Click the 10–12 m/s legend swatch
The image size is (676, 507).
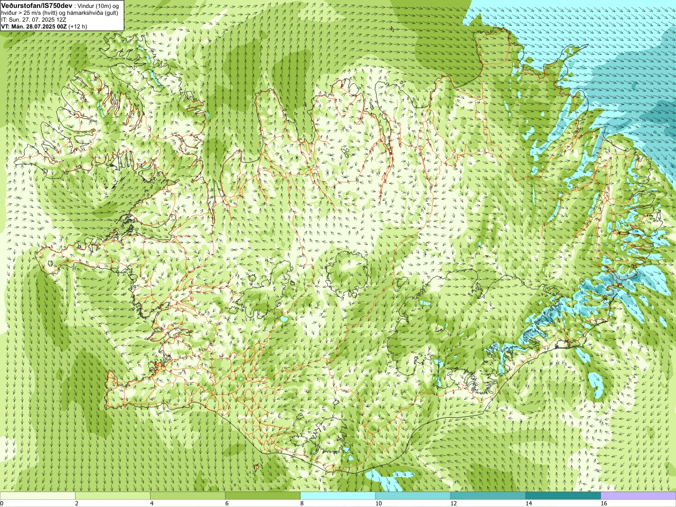413,496
